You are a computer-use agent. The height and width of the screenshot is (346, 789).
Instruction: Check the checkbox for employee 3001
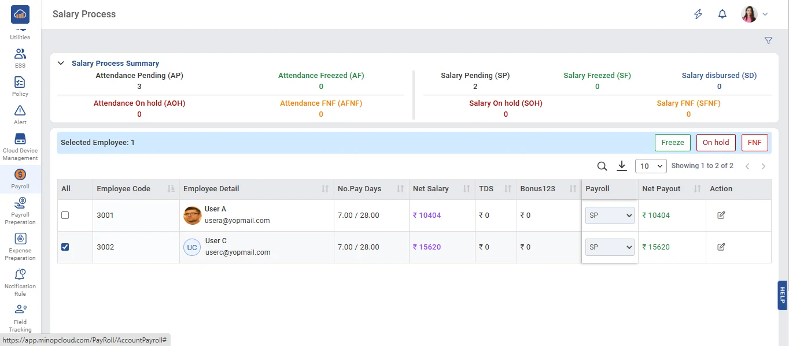click(x=65, y=215)
